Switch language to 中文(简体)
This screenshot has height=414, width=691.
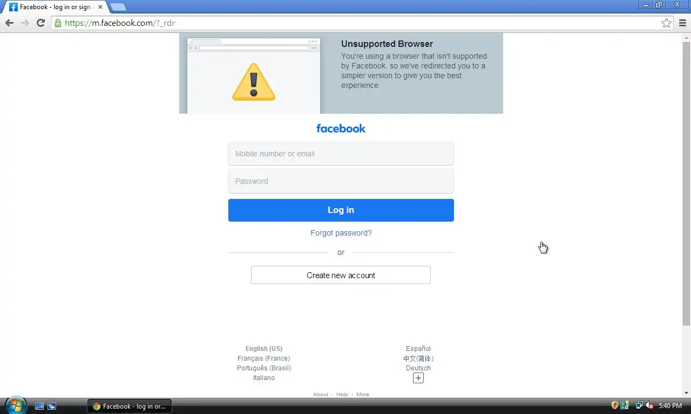tap(418, 358)
